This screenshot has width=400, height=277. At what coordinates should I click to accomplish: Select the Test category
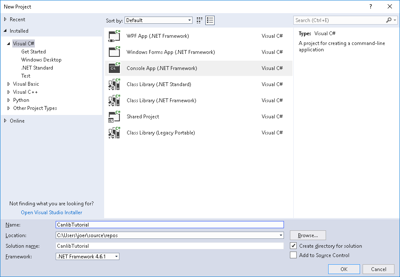pos(26,76)
